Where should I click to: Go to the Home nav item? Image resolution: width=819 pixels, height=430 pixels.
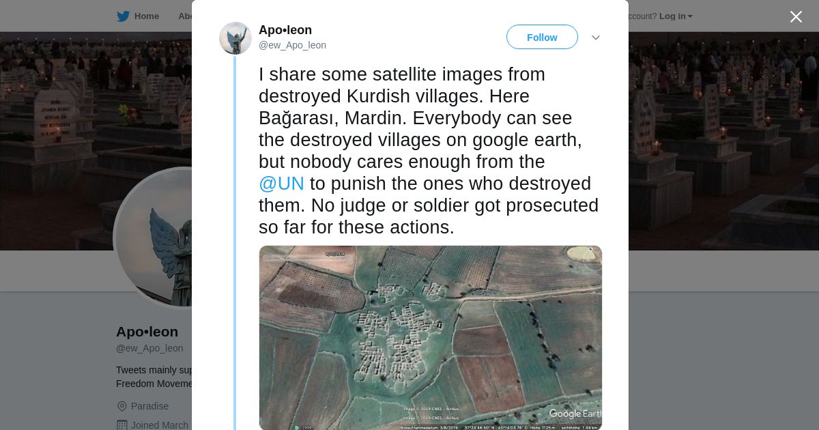[x=146, y=16]
